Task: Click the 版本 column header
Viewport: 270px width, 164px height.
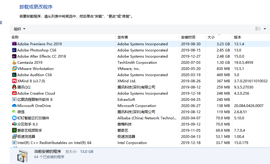Action: (238, 37)
